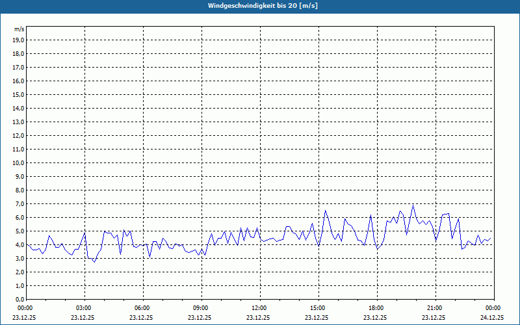This screenshot has height=325, width=520.
Task: Pick the '14,0' y-axis label
Action: pos(19,108)
